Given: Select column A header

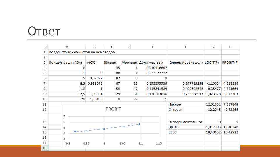Looking at the screenshot, I should point(67,47).
